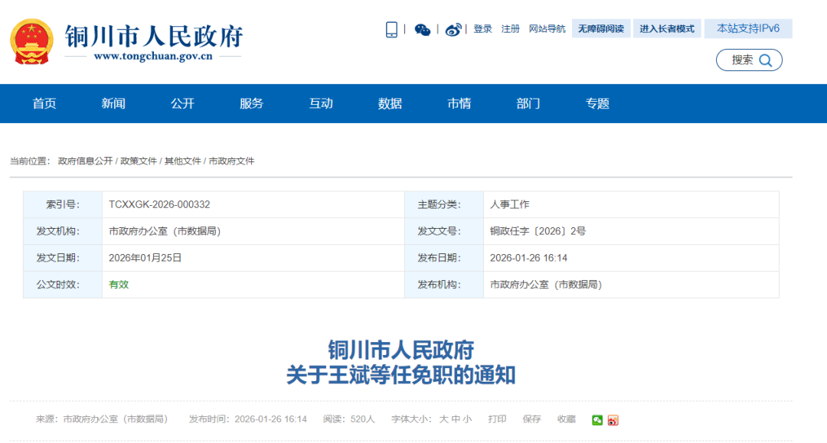
Task: Open the 公开 navigation menu
Action: click(182, 103)
